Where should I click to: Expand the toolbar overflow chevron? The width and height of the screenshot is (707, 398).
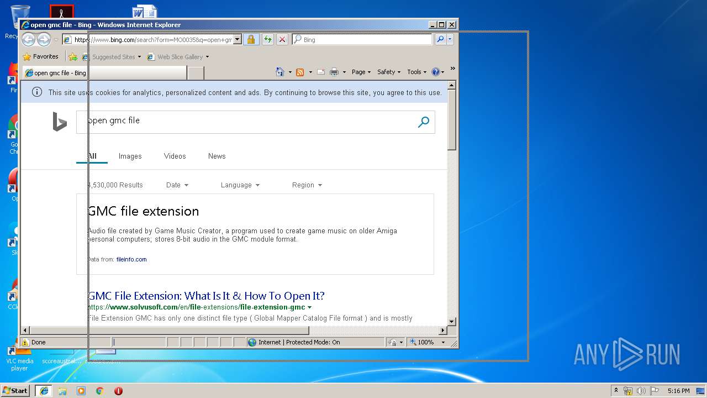pyautogui.click(x=452, y=69)
